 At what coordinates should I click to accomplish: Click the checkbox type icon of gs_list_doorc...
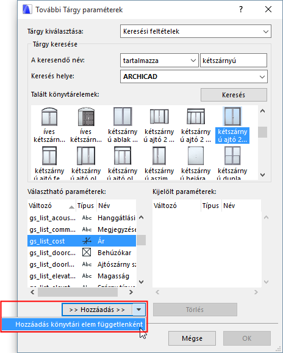[87, 253]
